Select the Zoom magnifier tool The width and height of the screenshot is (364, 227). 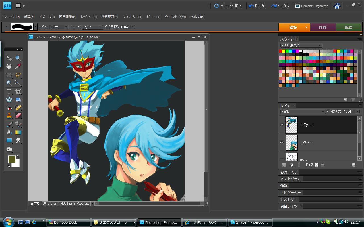(18, 58)
